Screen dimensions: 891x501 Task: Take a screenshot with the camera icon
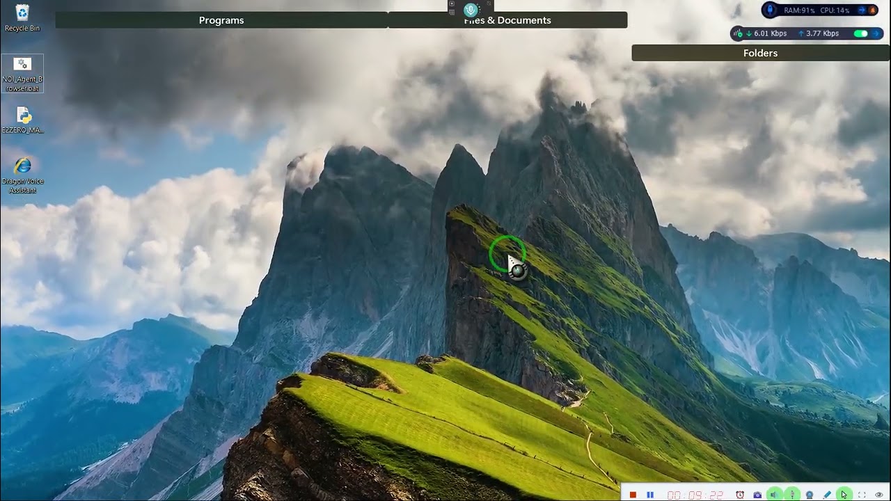(757, 495)
